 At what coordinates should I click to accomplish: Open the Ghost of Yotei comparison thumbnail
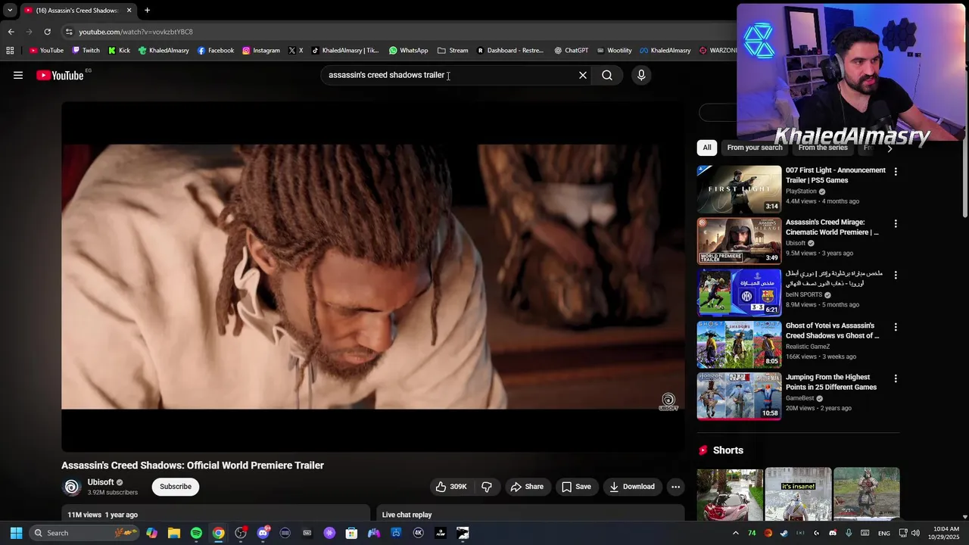coord(739,344)
